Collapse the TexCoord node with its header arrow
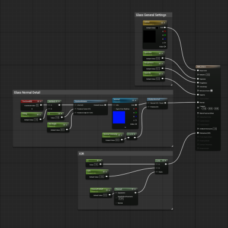Screen dimensions: 228x228 click(41, 102)
